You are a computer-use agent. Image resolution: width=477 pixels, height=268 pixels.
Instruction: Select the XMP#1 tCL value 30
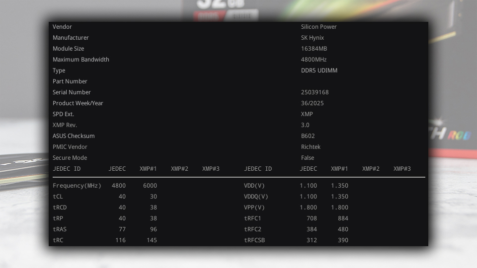pos(154,197)
